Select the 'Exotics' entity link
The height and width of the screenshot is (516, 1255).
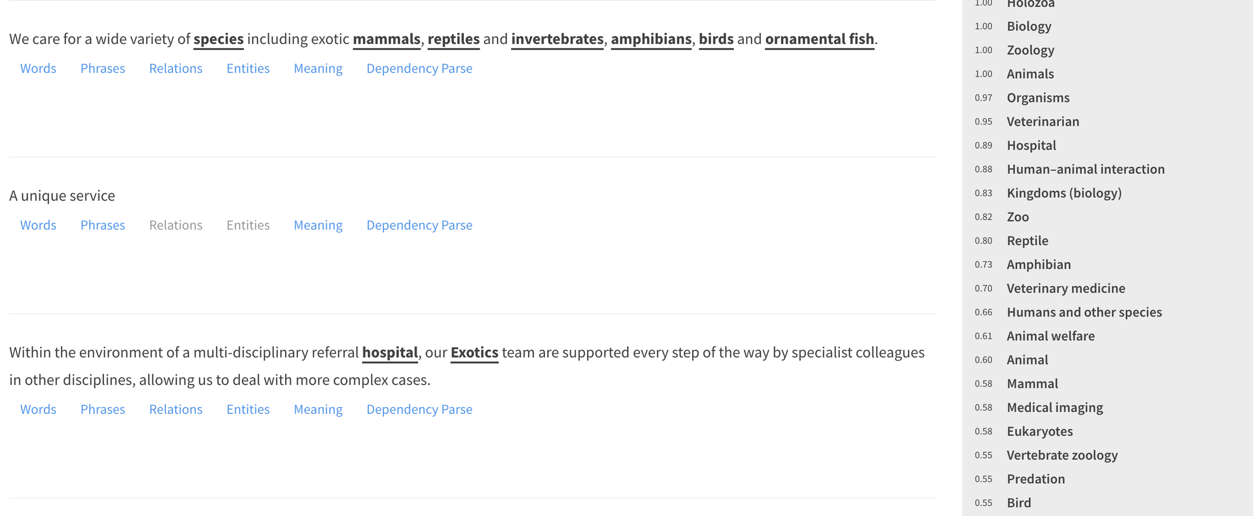coord(474,353)
